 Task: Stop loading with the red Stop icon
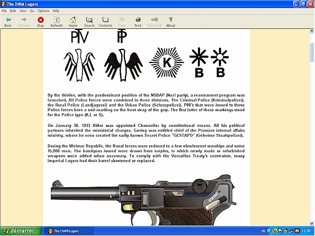(40, 22)
